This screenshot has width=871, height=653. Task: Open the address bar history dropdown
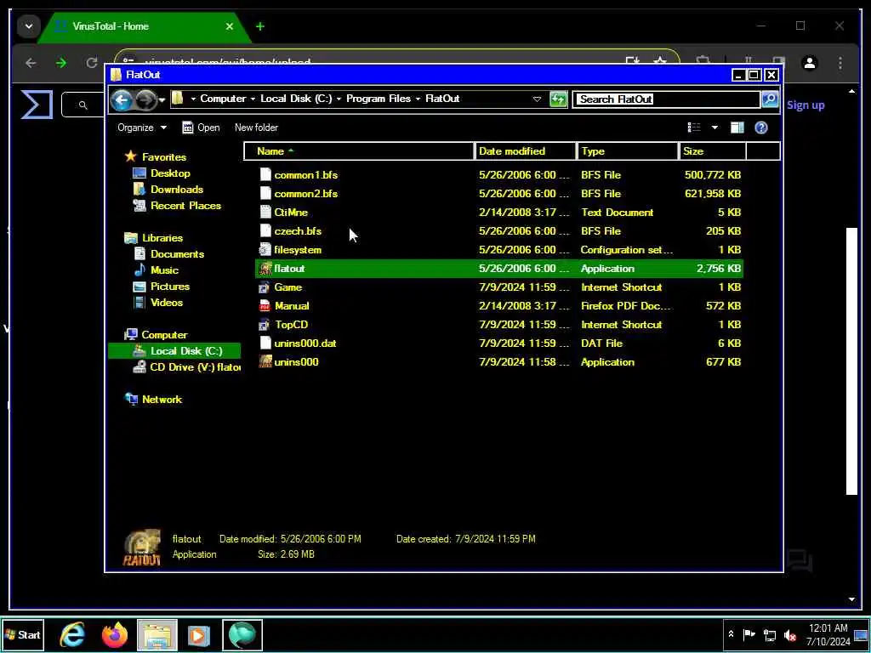tap(537, 99)
